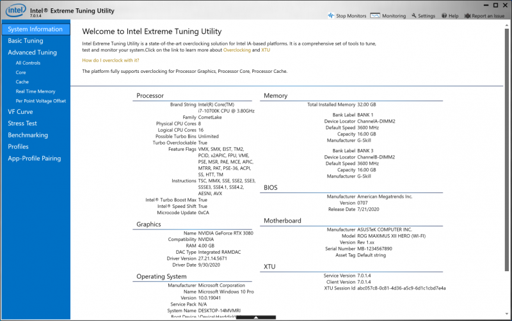Open the Benchmarking page
512x321 pixels.
pyautogui.click(x=28, y=135)
